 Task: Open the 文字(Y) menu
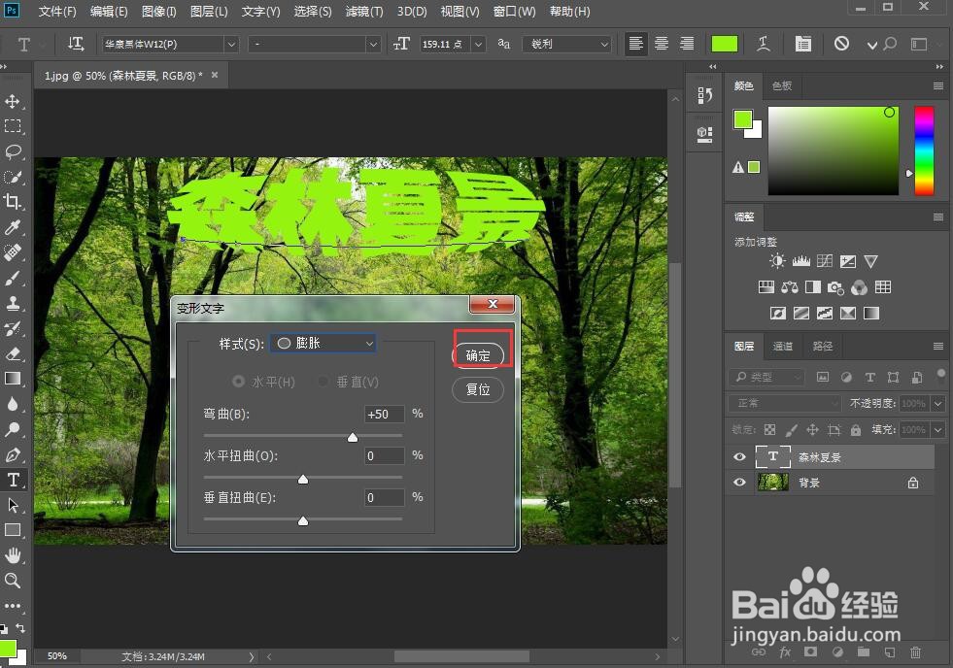tap(260, 12)
